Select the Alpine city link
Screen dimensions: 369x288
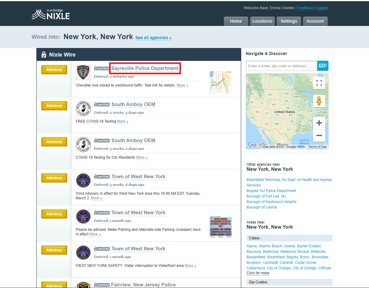(x=252, y=246)
